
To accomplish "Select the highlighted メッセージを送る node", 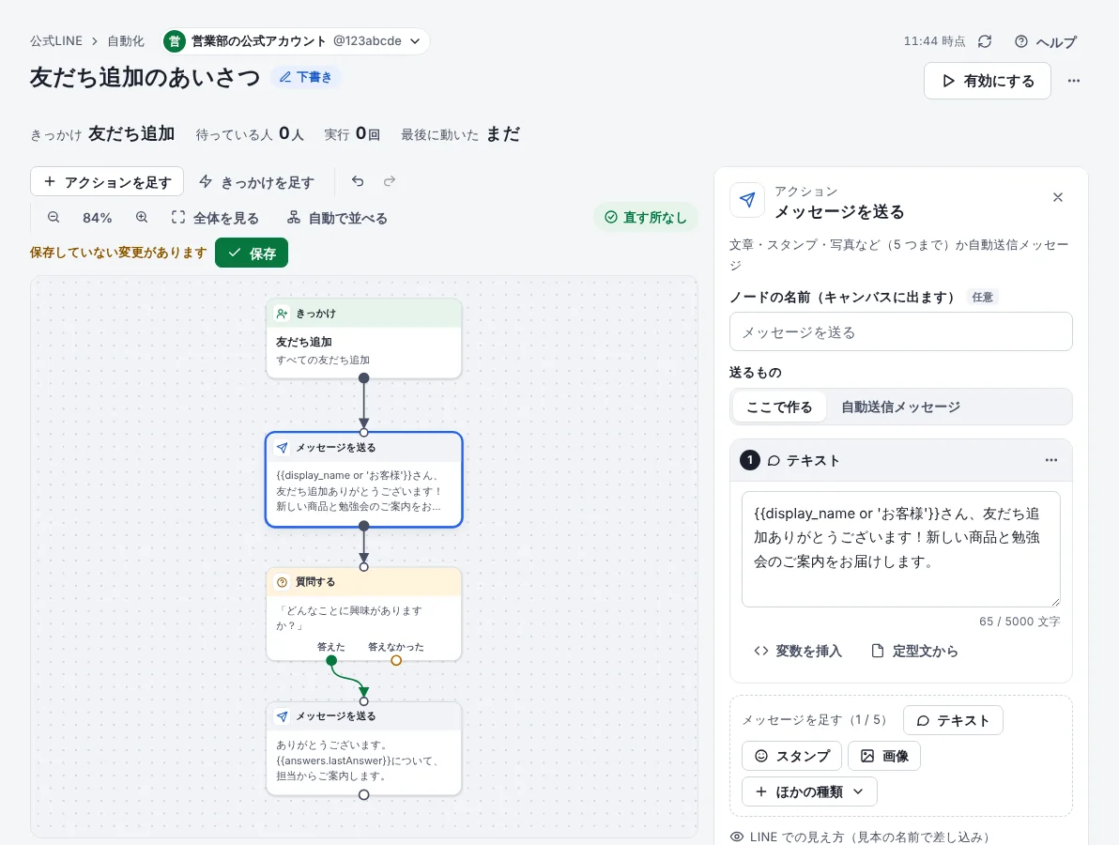I will tap(364, 480).
